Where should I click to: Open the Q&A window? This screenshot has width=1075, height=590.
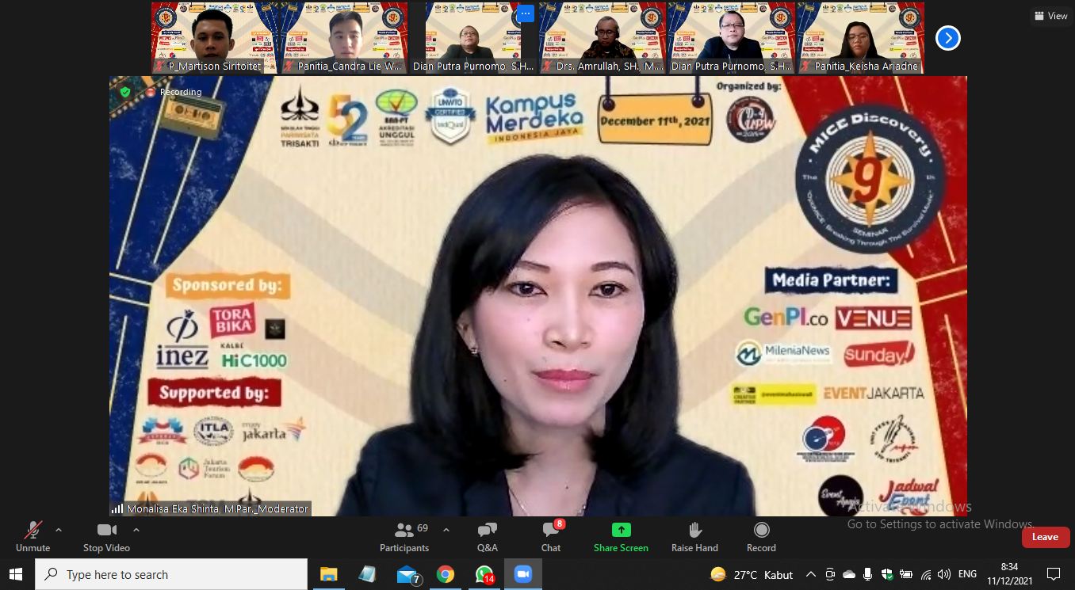coord(487,536)
